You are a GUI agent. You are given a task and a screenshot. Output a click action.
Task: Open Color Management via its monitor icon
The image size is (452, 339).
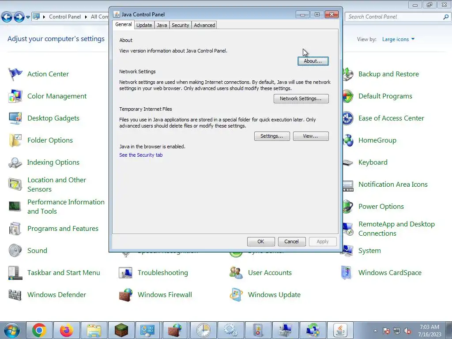pos(15,96)
